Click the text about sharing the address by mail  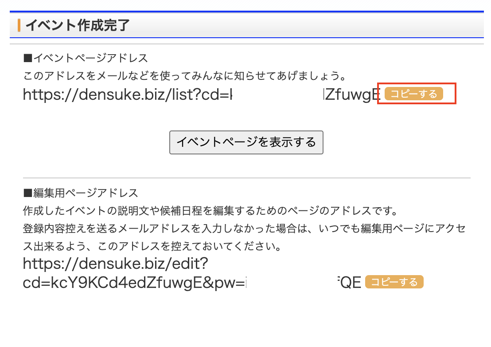pyautogui.click(x=184, y=75)
